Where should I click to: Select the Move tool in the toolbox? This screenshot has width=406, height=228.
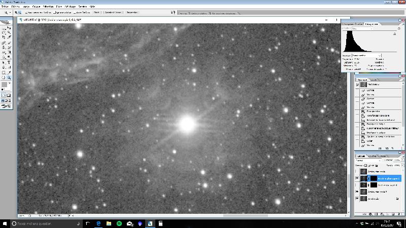point(9,28)
